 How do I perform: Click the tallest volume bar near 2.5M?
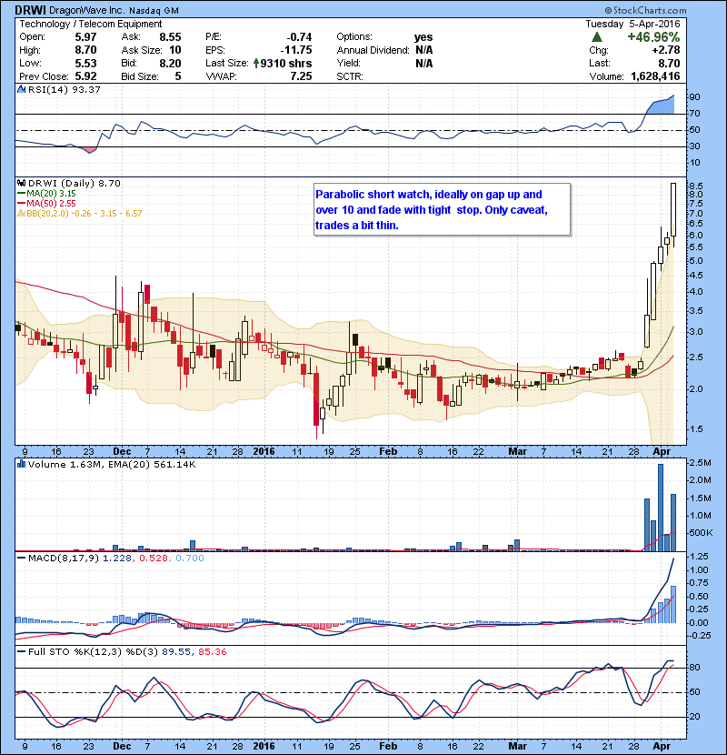(661, 508)
